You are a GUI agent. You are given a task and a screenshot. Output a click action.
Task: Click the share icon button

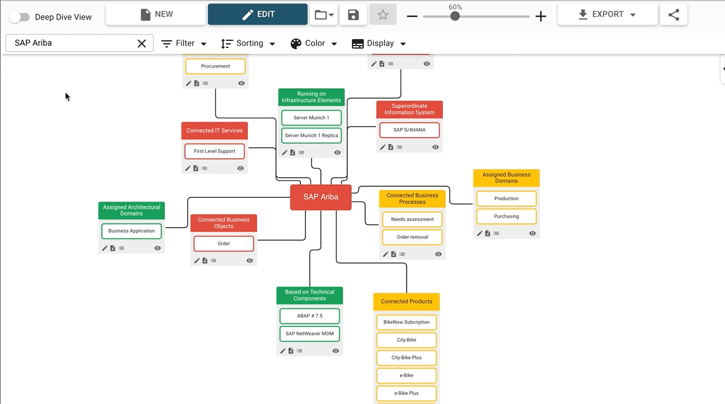pyautogui.click(x=673, y=15)
